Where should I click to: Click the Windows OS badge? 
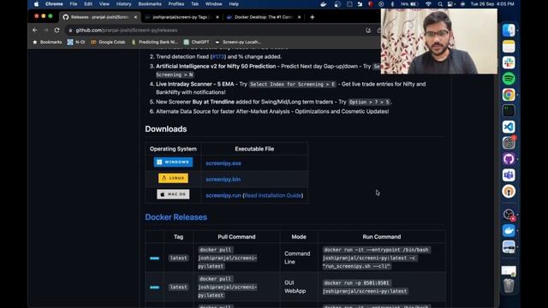click(x=173, y=162)
